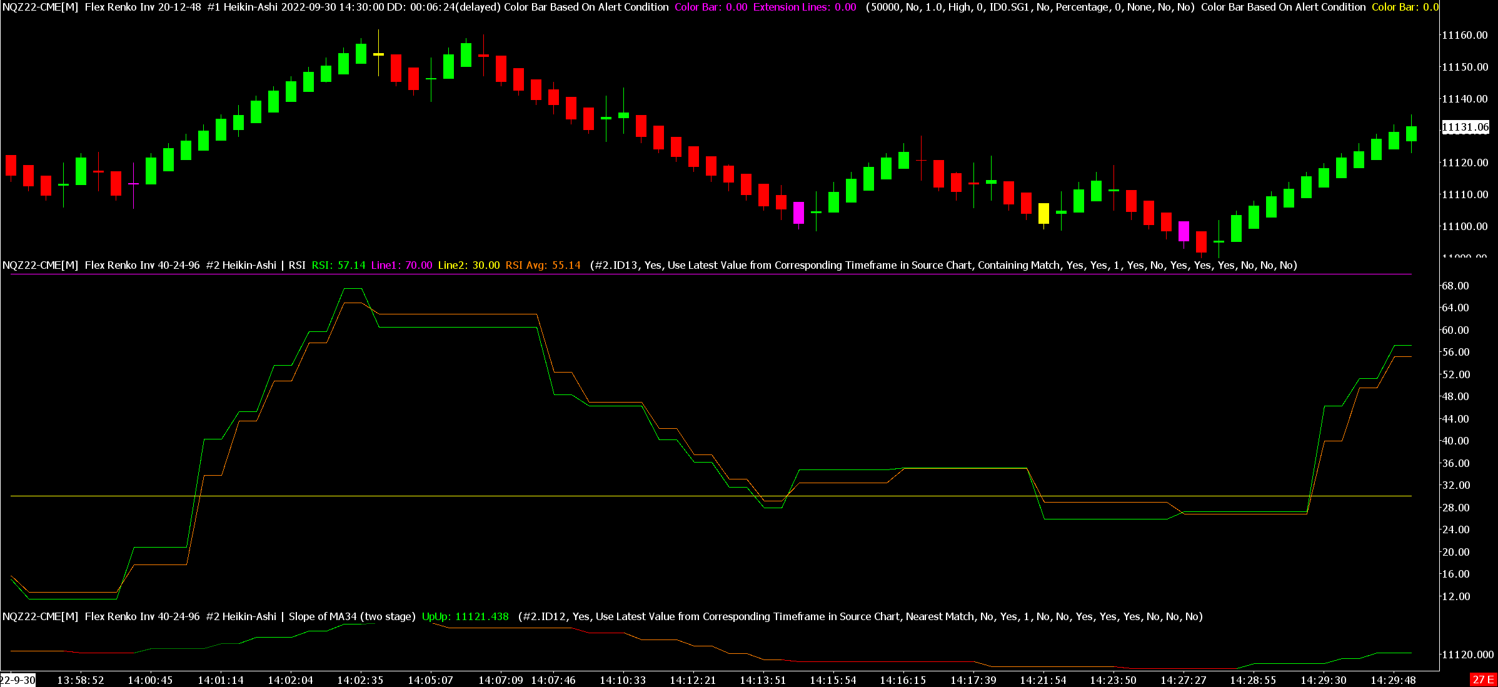Image resolution: width=1498 pixels, height=687 pixels.
Task: Click the 11120.000 label on slope scale
Action: [1467, 654]
